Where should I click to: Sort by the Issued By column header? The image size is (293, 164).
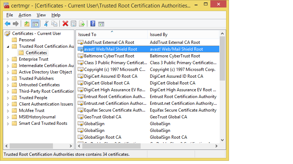(x=183, y=35)
